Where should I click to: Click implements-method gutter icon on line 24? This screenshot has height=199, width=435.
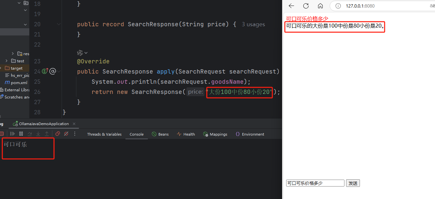45,71
